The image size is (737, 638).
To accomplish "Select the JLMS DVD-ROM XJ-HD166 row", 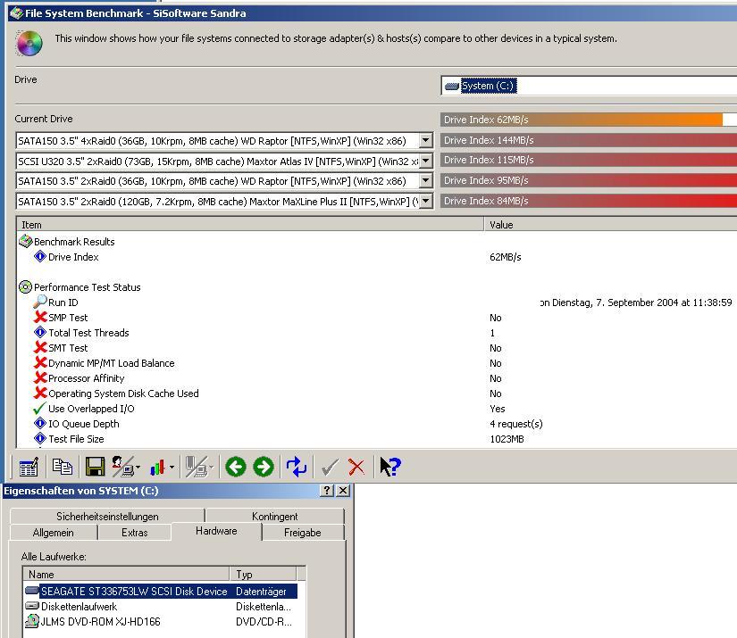I will coord(161,621).
